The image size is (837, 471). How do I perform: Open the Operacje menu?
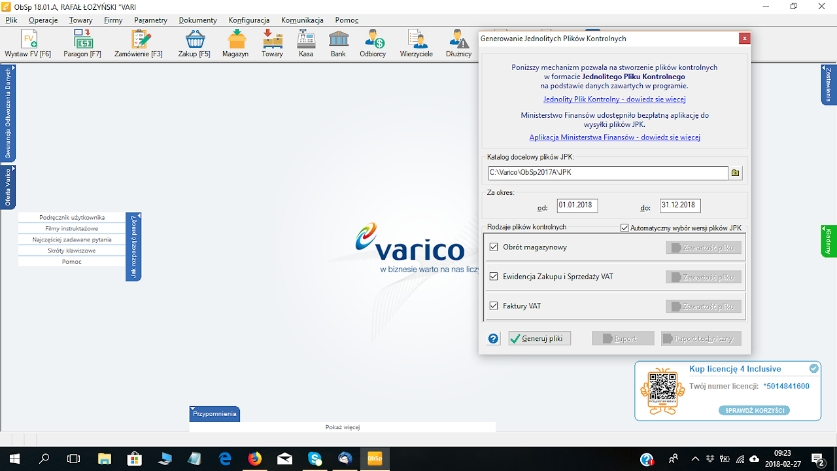[43, 20]
